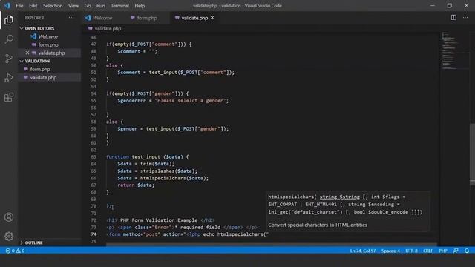Screen dimensions: 475x267
Task: Change language mode via PHP indicator
Action: pos(443,251)
